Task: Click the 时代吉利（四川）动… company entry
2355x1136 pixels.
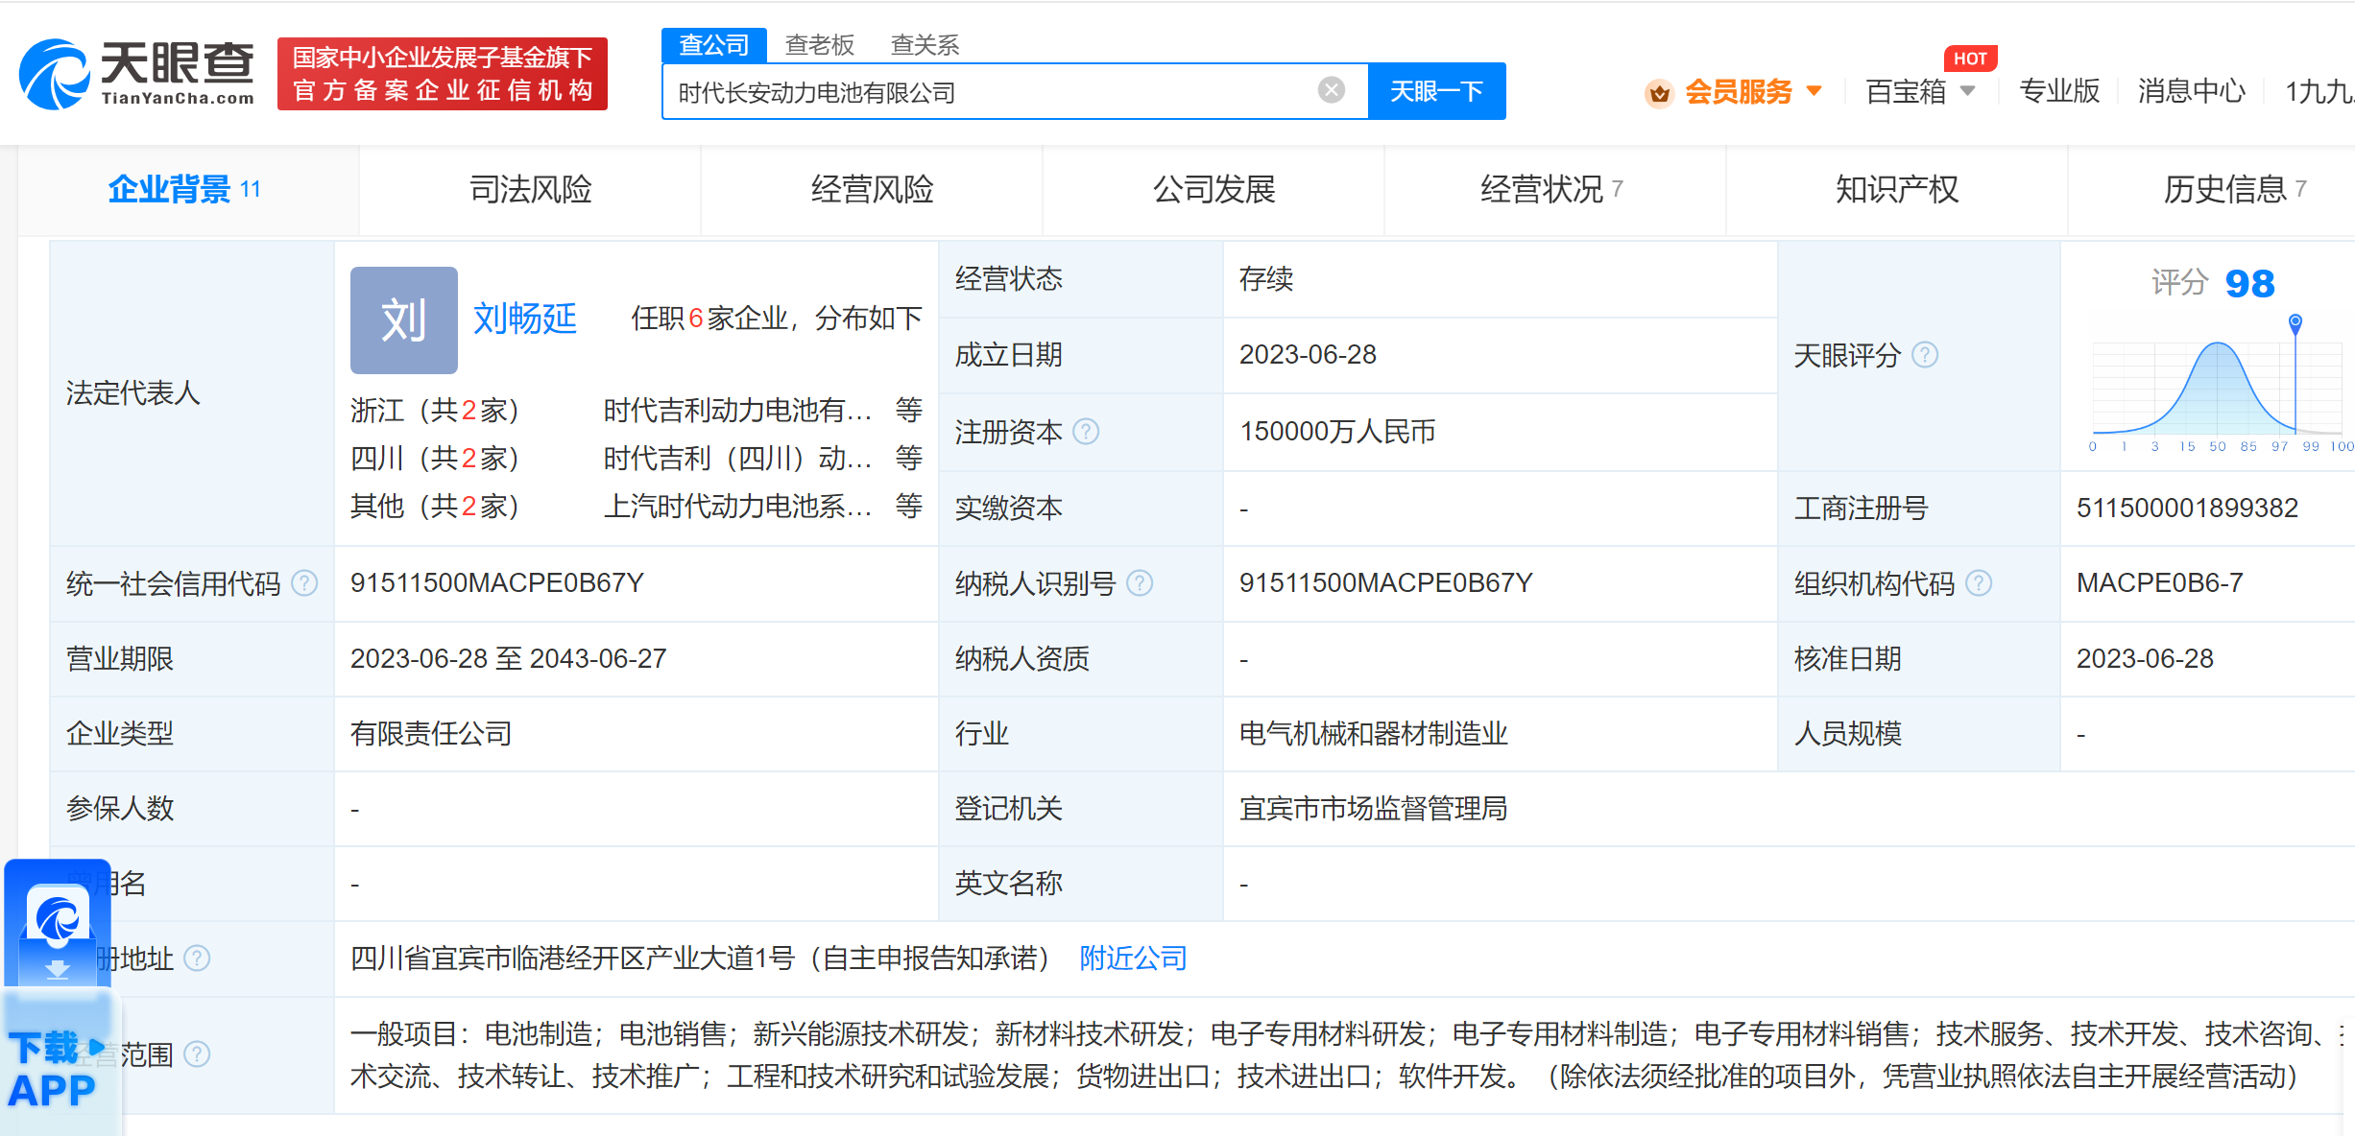Action: 737,459
